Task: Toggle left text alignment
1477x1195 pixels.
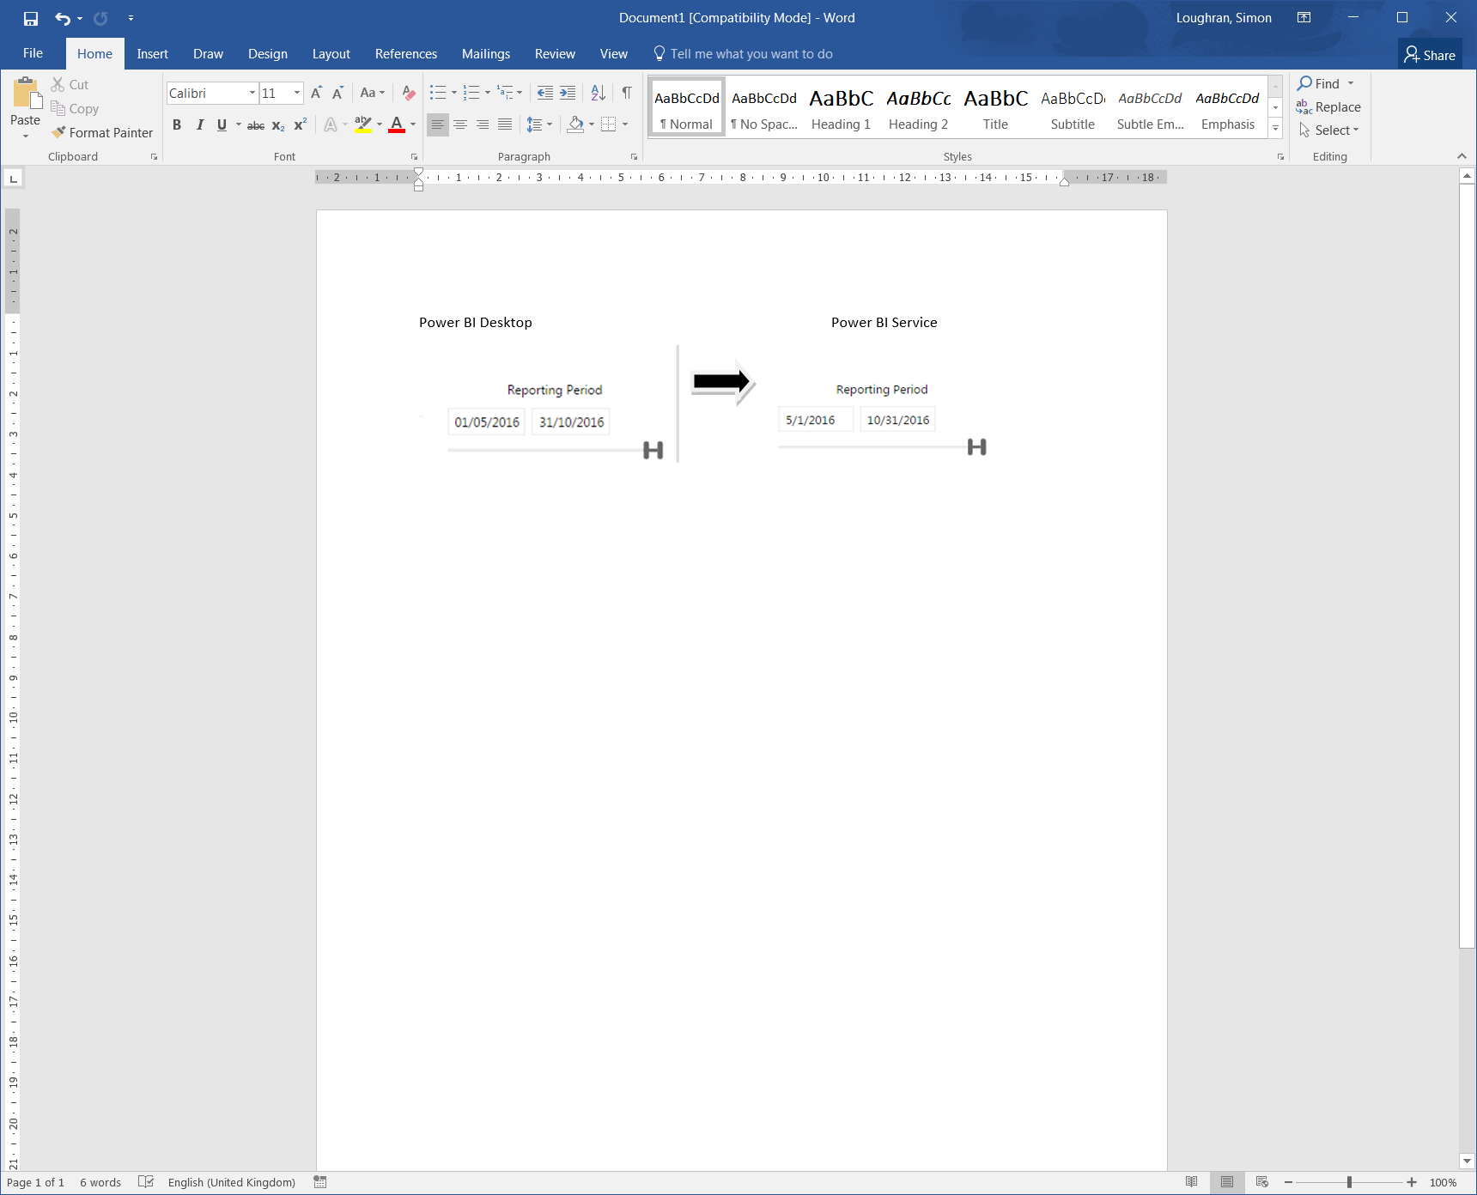Action: click(x=438, y=125)
